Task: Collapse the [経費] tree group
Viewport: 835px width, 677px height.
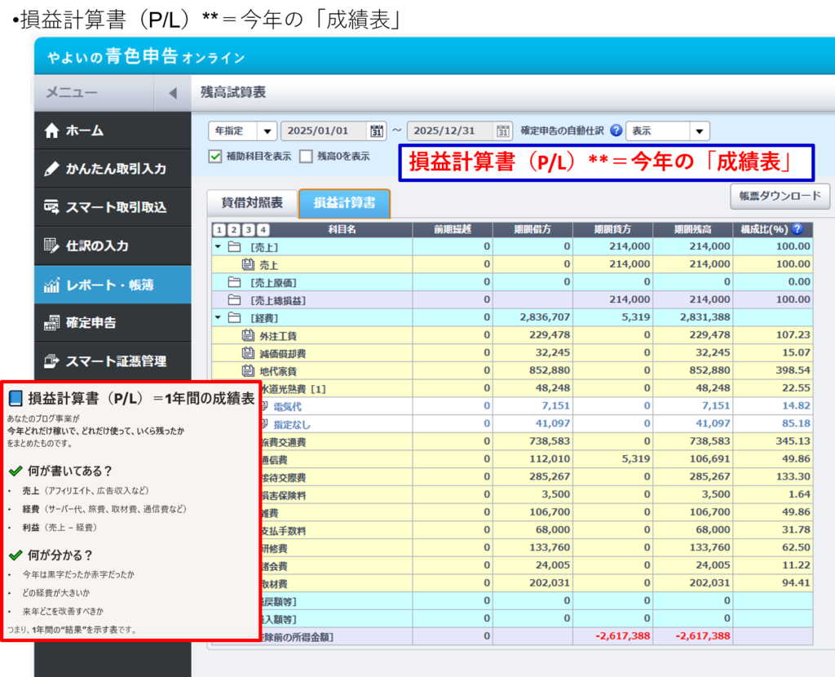Action: coord(218,316)
